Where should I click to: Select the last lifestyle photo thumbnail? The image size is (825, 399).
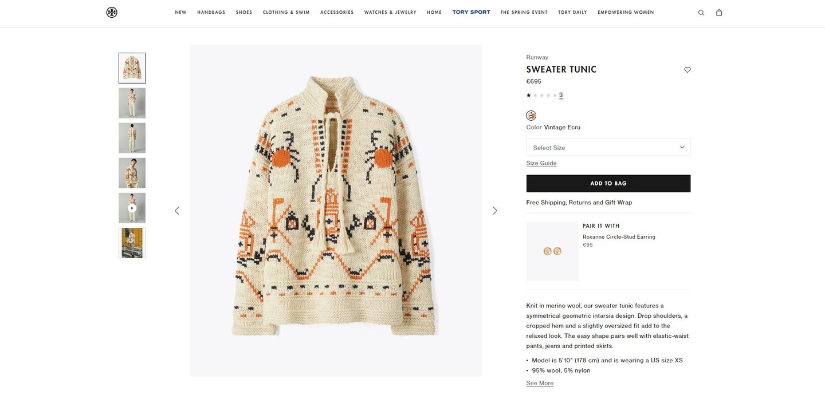tap(132, 243)
